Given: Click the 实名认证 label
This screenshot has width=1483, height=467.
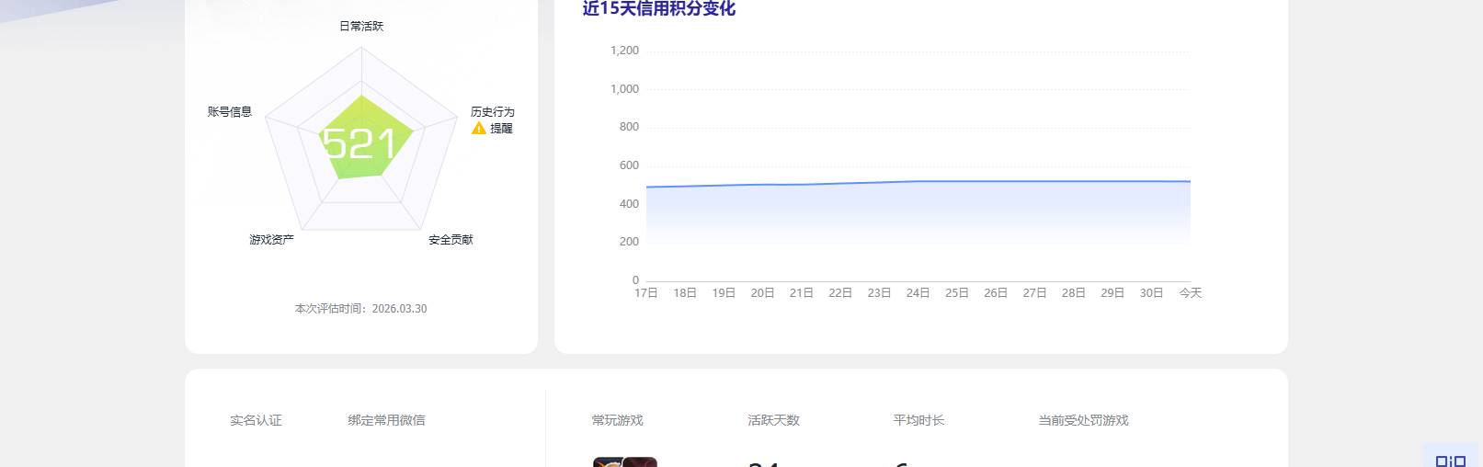Looking at the screenshot, I should (x=256, y=420).
